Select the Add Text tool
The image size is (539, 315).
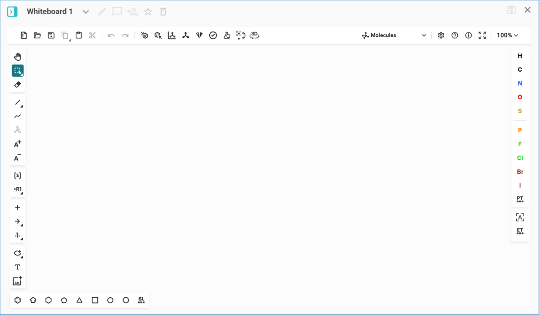click(17, 267)
